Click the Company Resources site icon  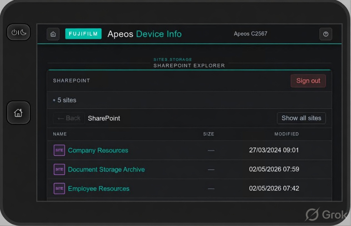coord(59,150)
